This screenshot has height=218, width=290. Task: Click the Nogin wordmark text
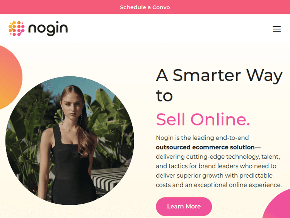tap(48, 28)
